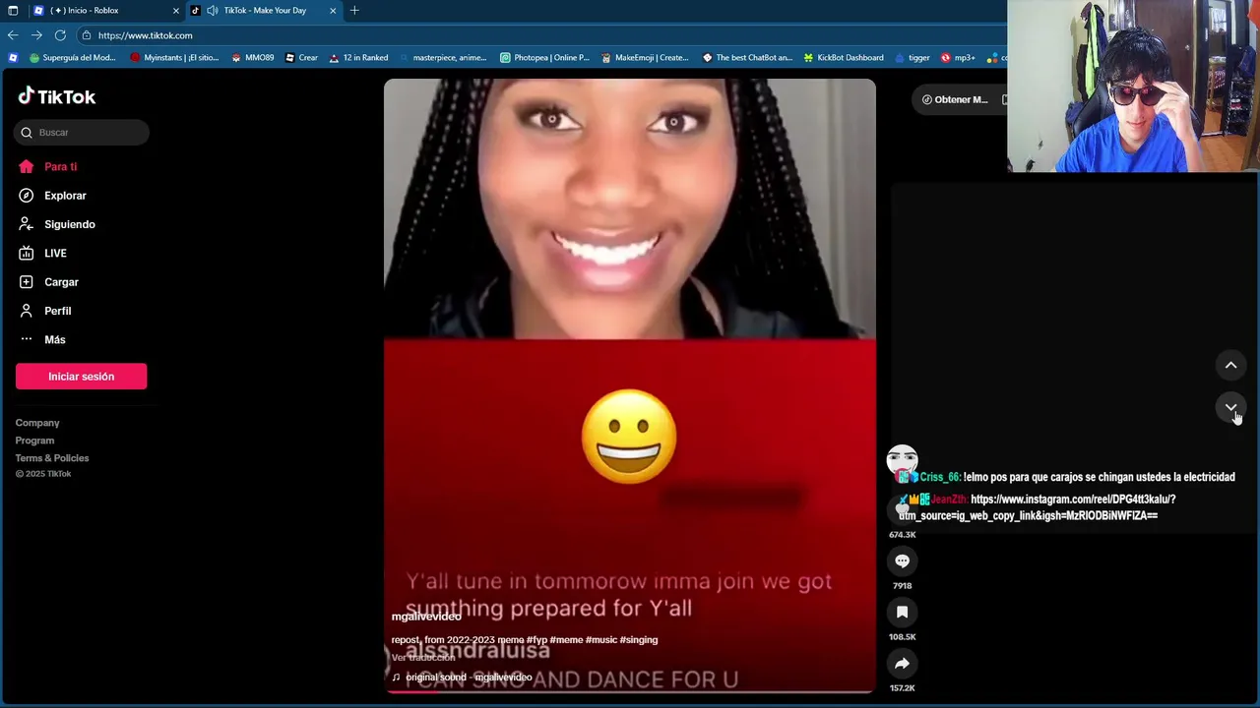This screenshot has width=1260, height=708.
Task: Click the Iniciar sesión button
Action: coord(81,377)
